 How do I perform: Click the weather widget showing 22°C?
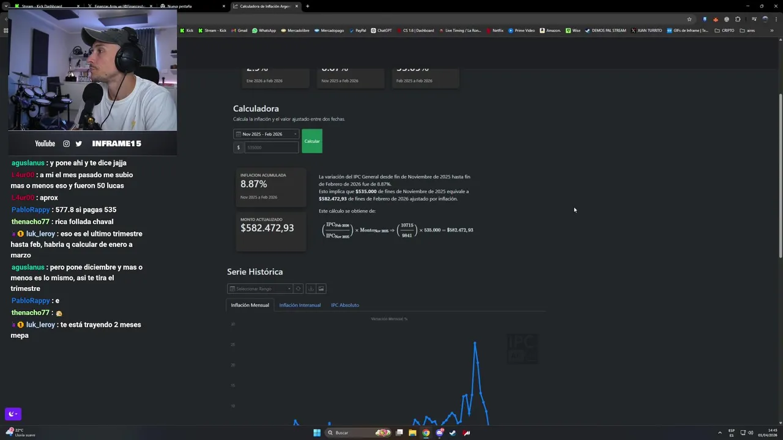coord(20,433)
